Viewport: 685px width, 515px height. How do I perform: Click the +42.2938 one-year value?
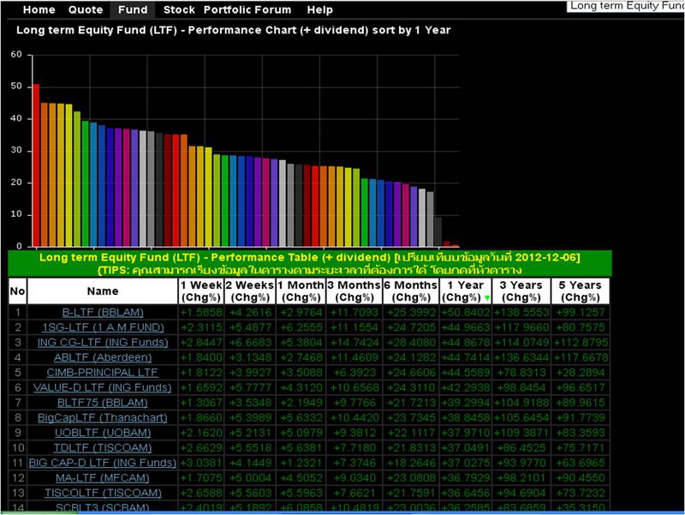point(465,388)
